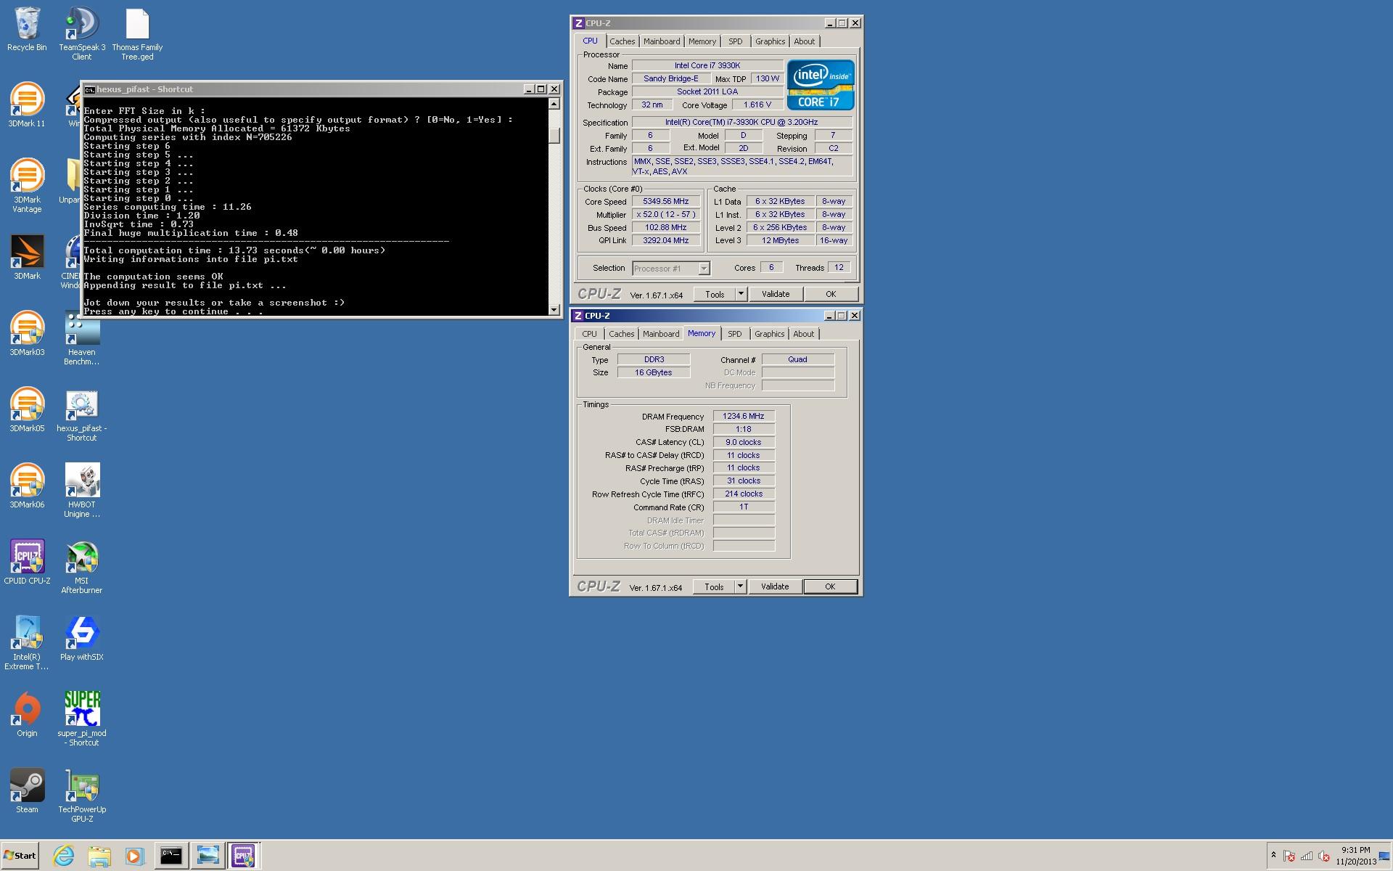Screen dimensions: 1393x871
Task: Switch to Caches tab in upper CPU-Z
Action: click(x=622, y=41)
